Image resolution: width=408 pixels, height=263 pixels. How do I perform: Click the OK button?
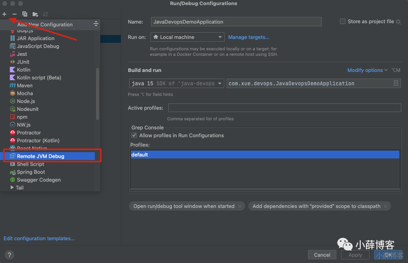[388, 255]
